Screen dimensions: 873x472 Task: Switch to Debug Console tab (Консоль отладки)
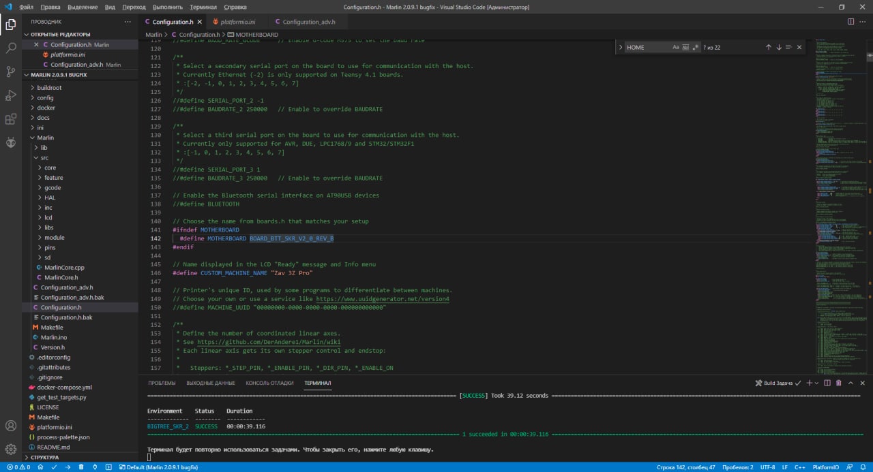269,383
